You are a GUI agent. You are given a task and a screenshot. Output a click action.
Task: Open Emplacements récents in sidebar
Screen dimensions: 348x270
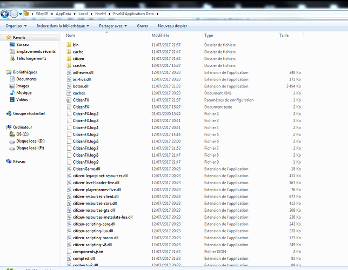pos(36,51)
